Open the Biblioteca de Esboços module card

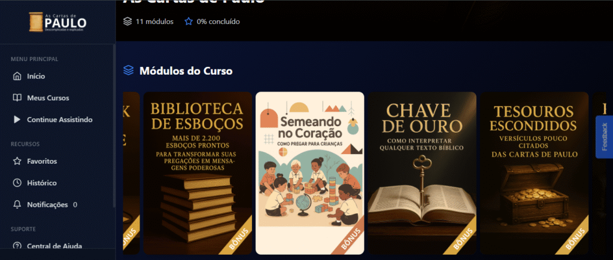point(198,173)
